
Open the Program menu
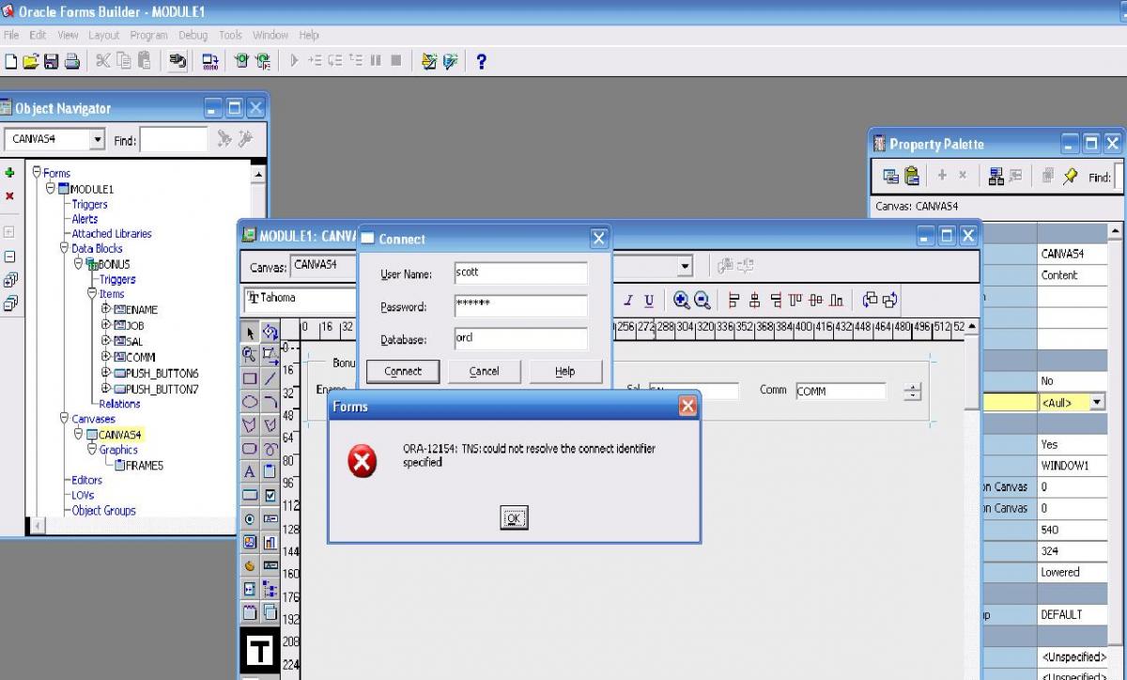tap(148, 35)
